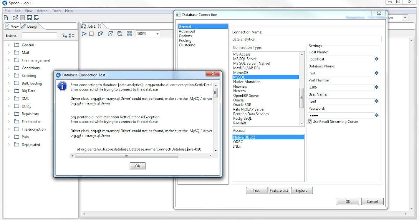This screenshot has width=419, height=220.
Task: Click the New file toolbar icon
Action: click(6, 18)
